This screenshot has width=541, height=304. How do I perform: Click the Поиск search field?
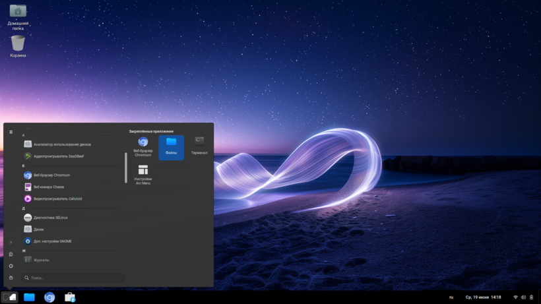(73, 278)
